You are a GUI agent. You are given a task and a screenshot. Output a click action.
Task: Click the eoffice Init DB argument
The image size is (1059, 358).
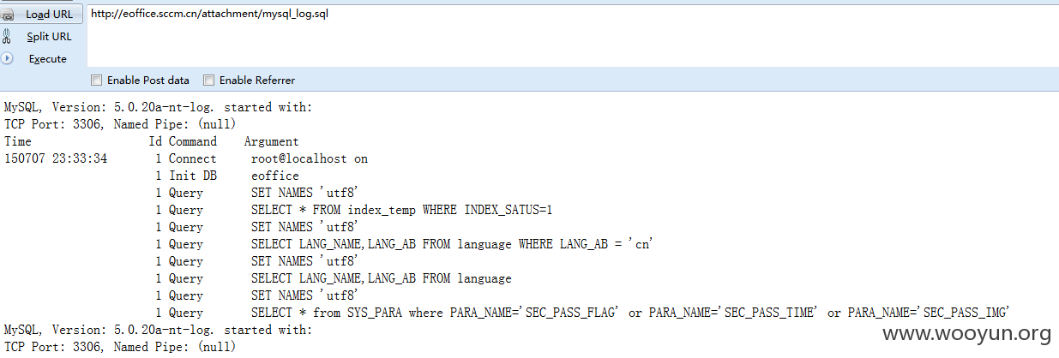tap(275, 176)
